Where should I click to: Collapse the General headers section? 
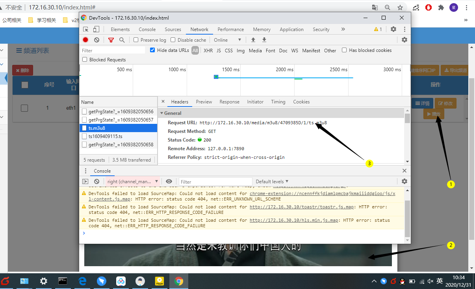[x=161, y=113]
